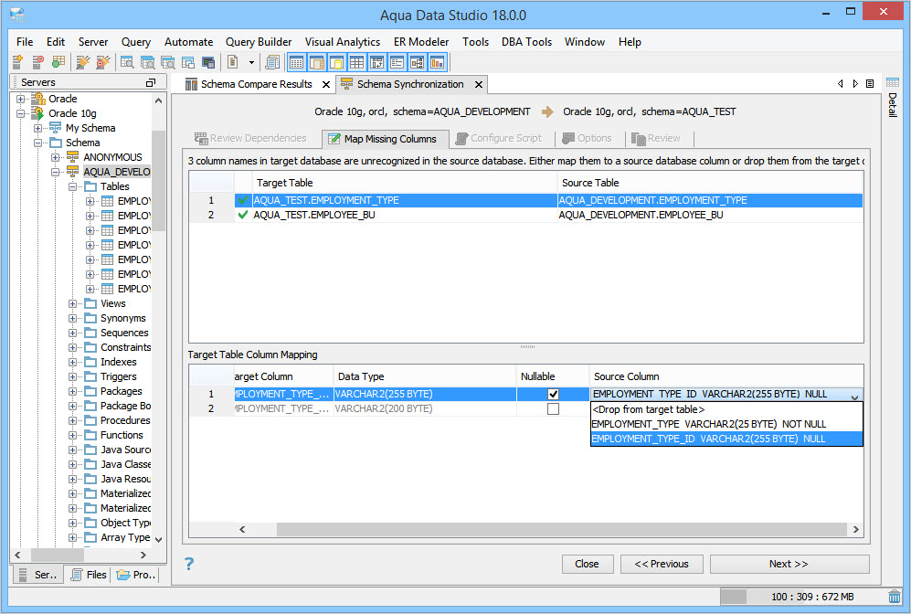Toggle Nullable checkbox in mapping row 2
Screen dimensions: 911x614
point(553,409)
